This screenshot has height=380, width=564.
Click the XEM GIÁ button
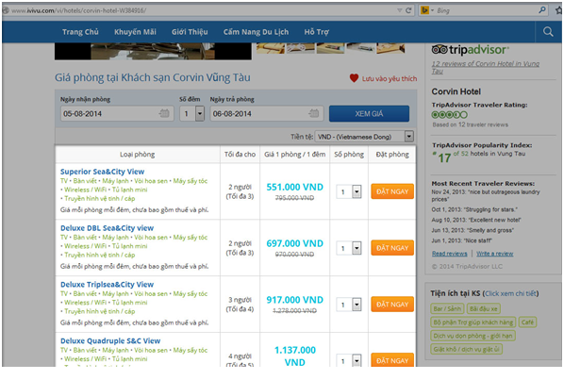369,113
